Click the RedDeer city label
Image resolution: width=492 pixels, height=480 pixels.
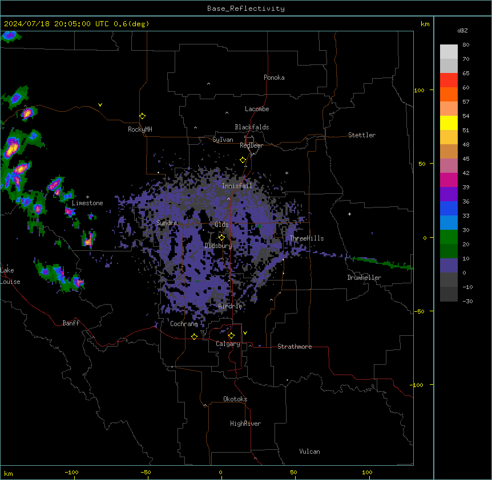(x=251, y=145)
